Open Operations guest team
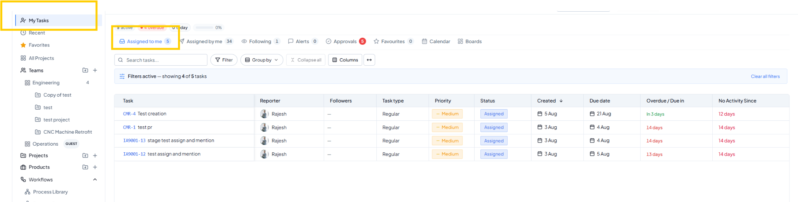The height and width of the screenshot is (202, 798). tap(45, 144)
